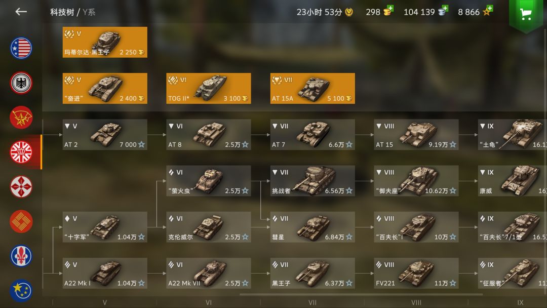This screenshot has height=308, width=547.
Task: Select the UK nation tab
Action: click(21, 152)
